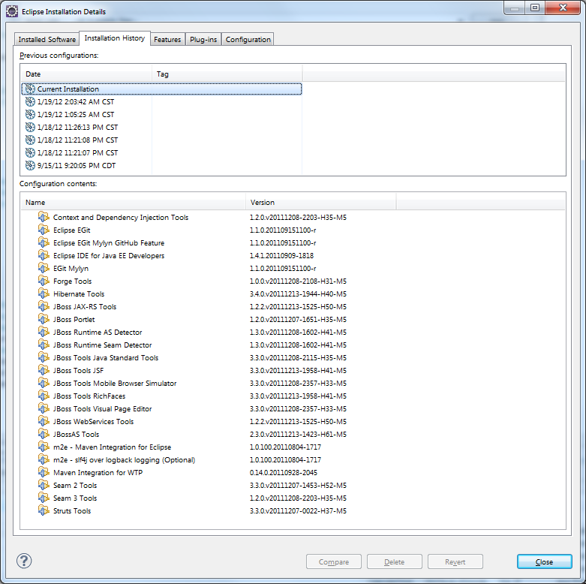Click the JBoss Tools Mobile Browser Simulator icon
The image size is (586, 584).
[x=44, y=383]
